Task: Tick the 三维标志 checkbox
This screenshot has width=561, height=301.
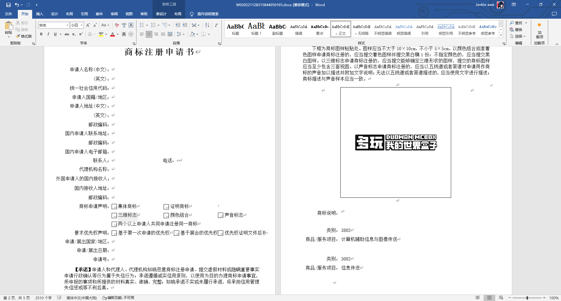Action: click(114, 216)
